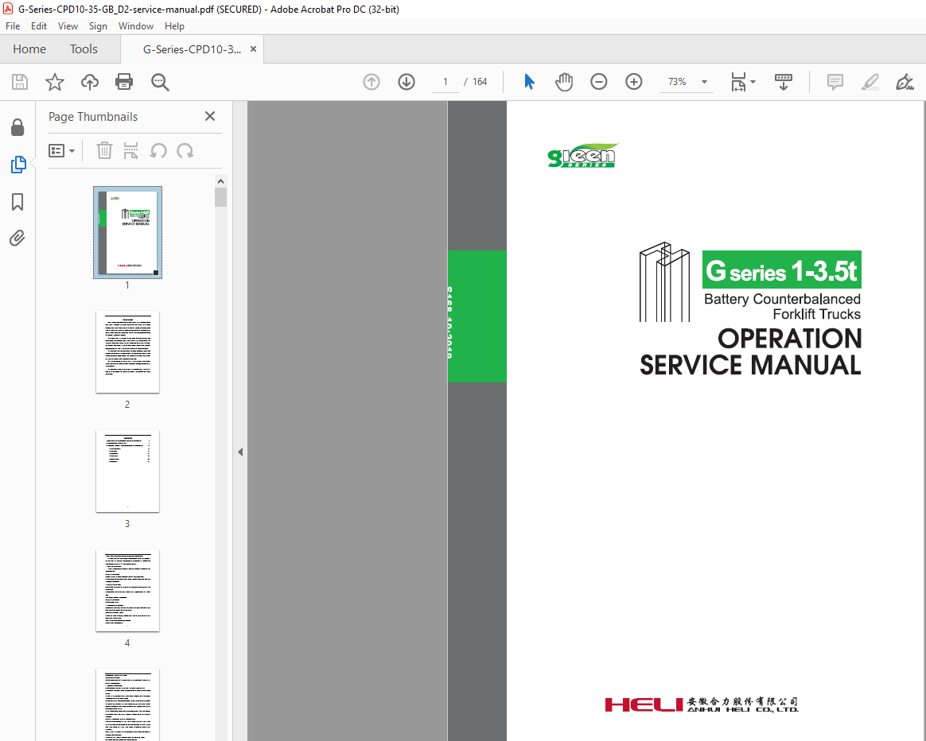Close the G-Series document tab
This screenshot has height=741, width=926.
[x=253, y=49]
